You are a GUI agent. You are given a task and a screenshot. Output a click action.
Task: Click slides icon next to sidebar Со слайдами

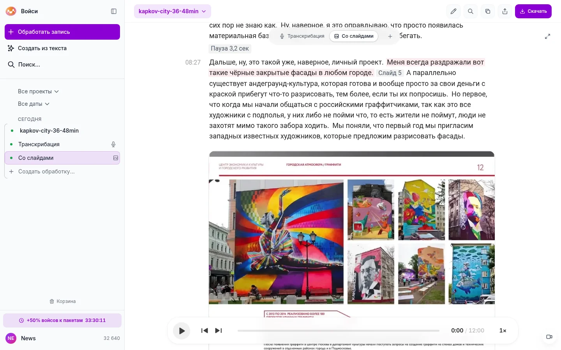coord(116,158)
